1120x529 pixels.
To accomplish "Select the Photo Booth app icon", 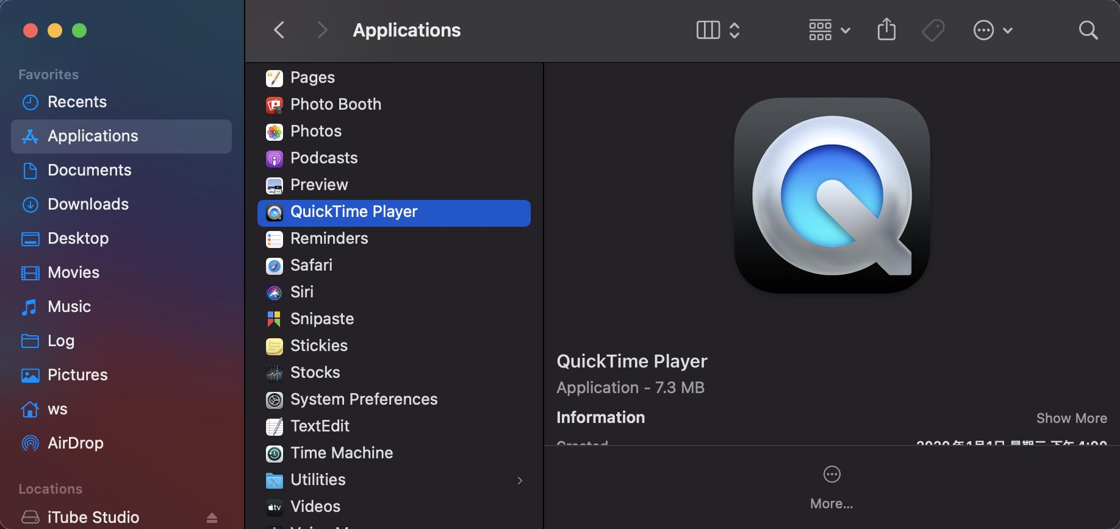I will [275, 105].
